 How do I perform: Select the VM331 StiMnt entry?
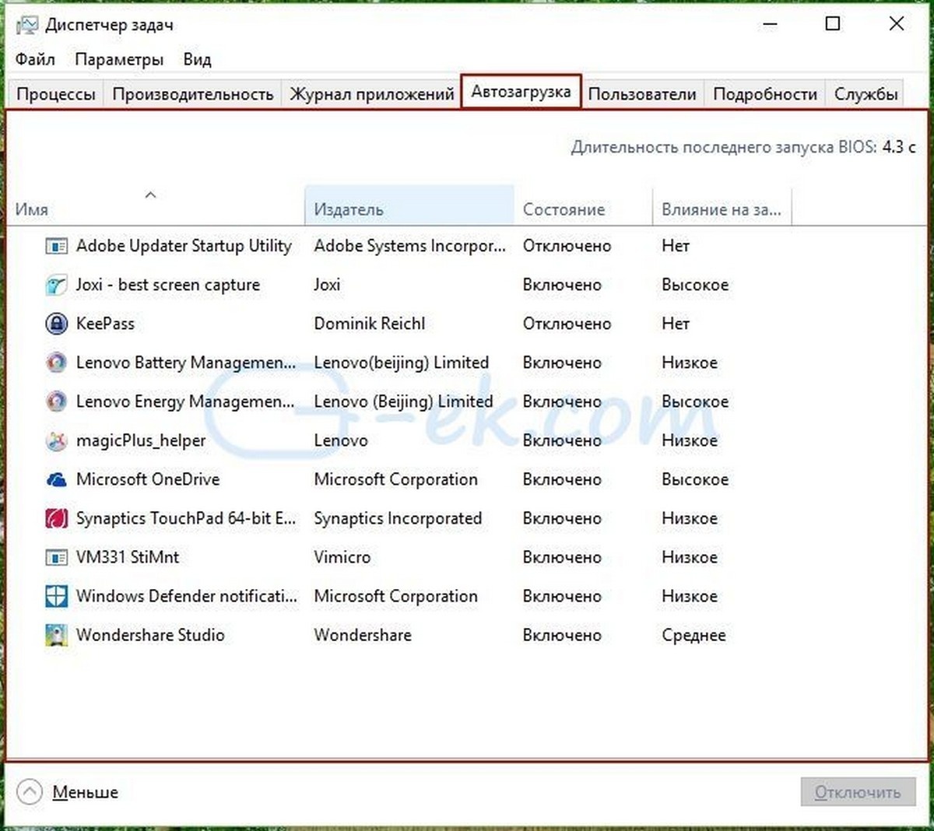click(x=128, y=557)
